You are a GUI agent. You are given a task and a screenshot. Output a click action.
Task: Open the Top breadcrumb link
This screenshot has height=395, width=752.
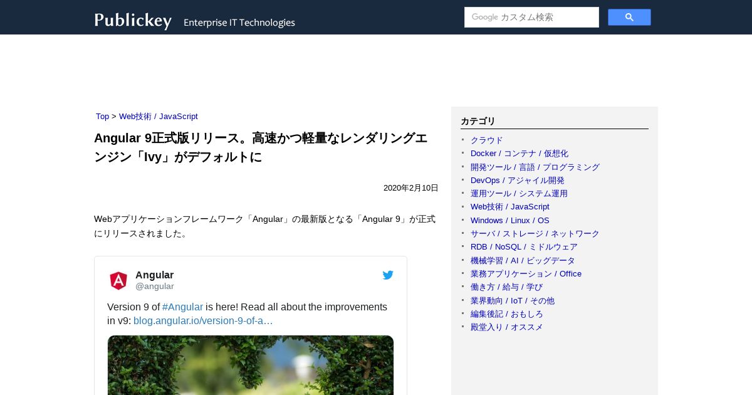pyautogui.click(x=102, y=117)
